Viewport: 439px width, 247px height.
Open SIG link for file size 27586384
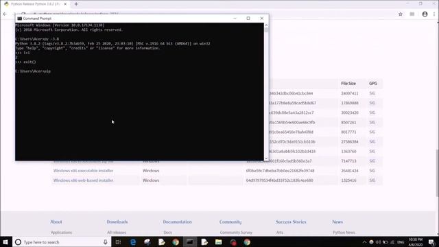(x=372, y=142)
